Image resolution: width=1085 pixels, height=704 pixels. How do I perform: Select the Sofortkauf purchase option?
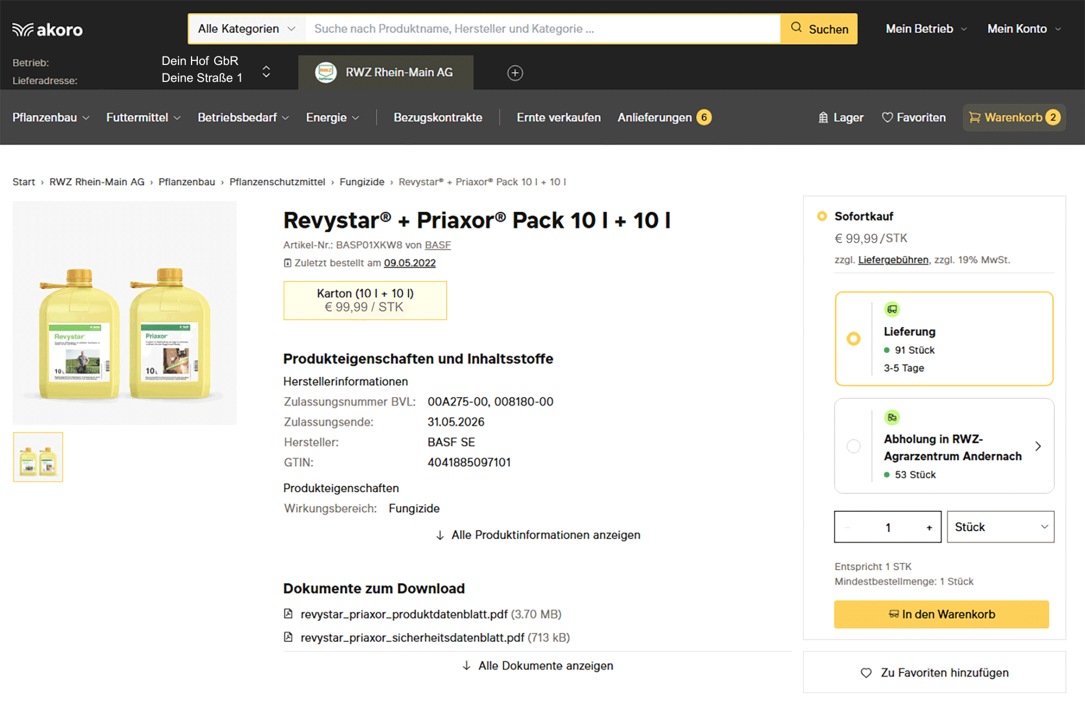(x=822, y=216)
